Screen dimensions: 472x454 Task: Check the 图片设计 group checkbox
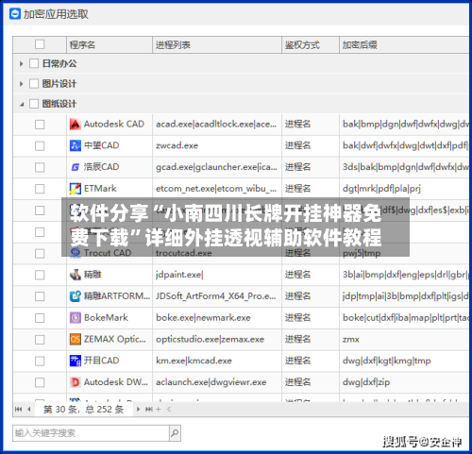34,84
